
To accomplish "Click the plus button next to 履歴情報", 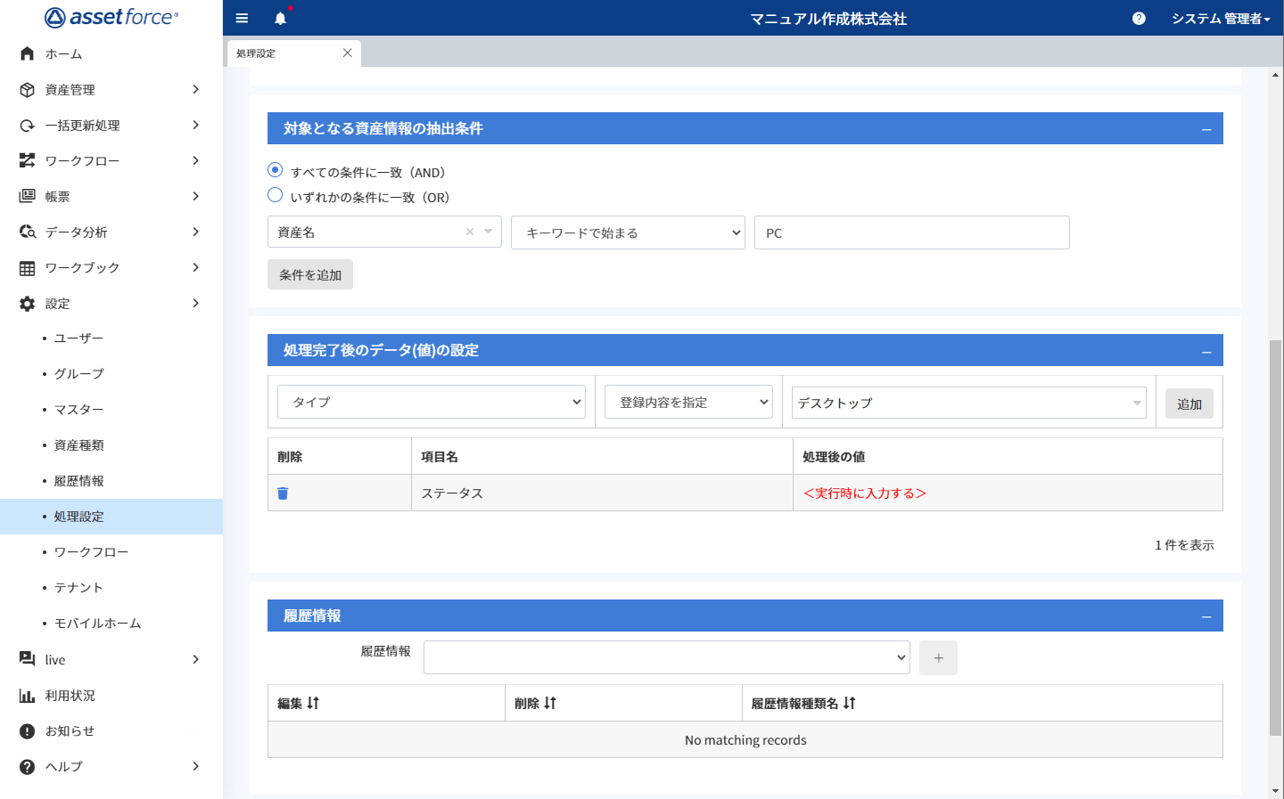I will (x=938, y=657).
